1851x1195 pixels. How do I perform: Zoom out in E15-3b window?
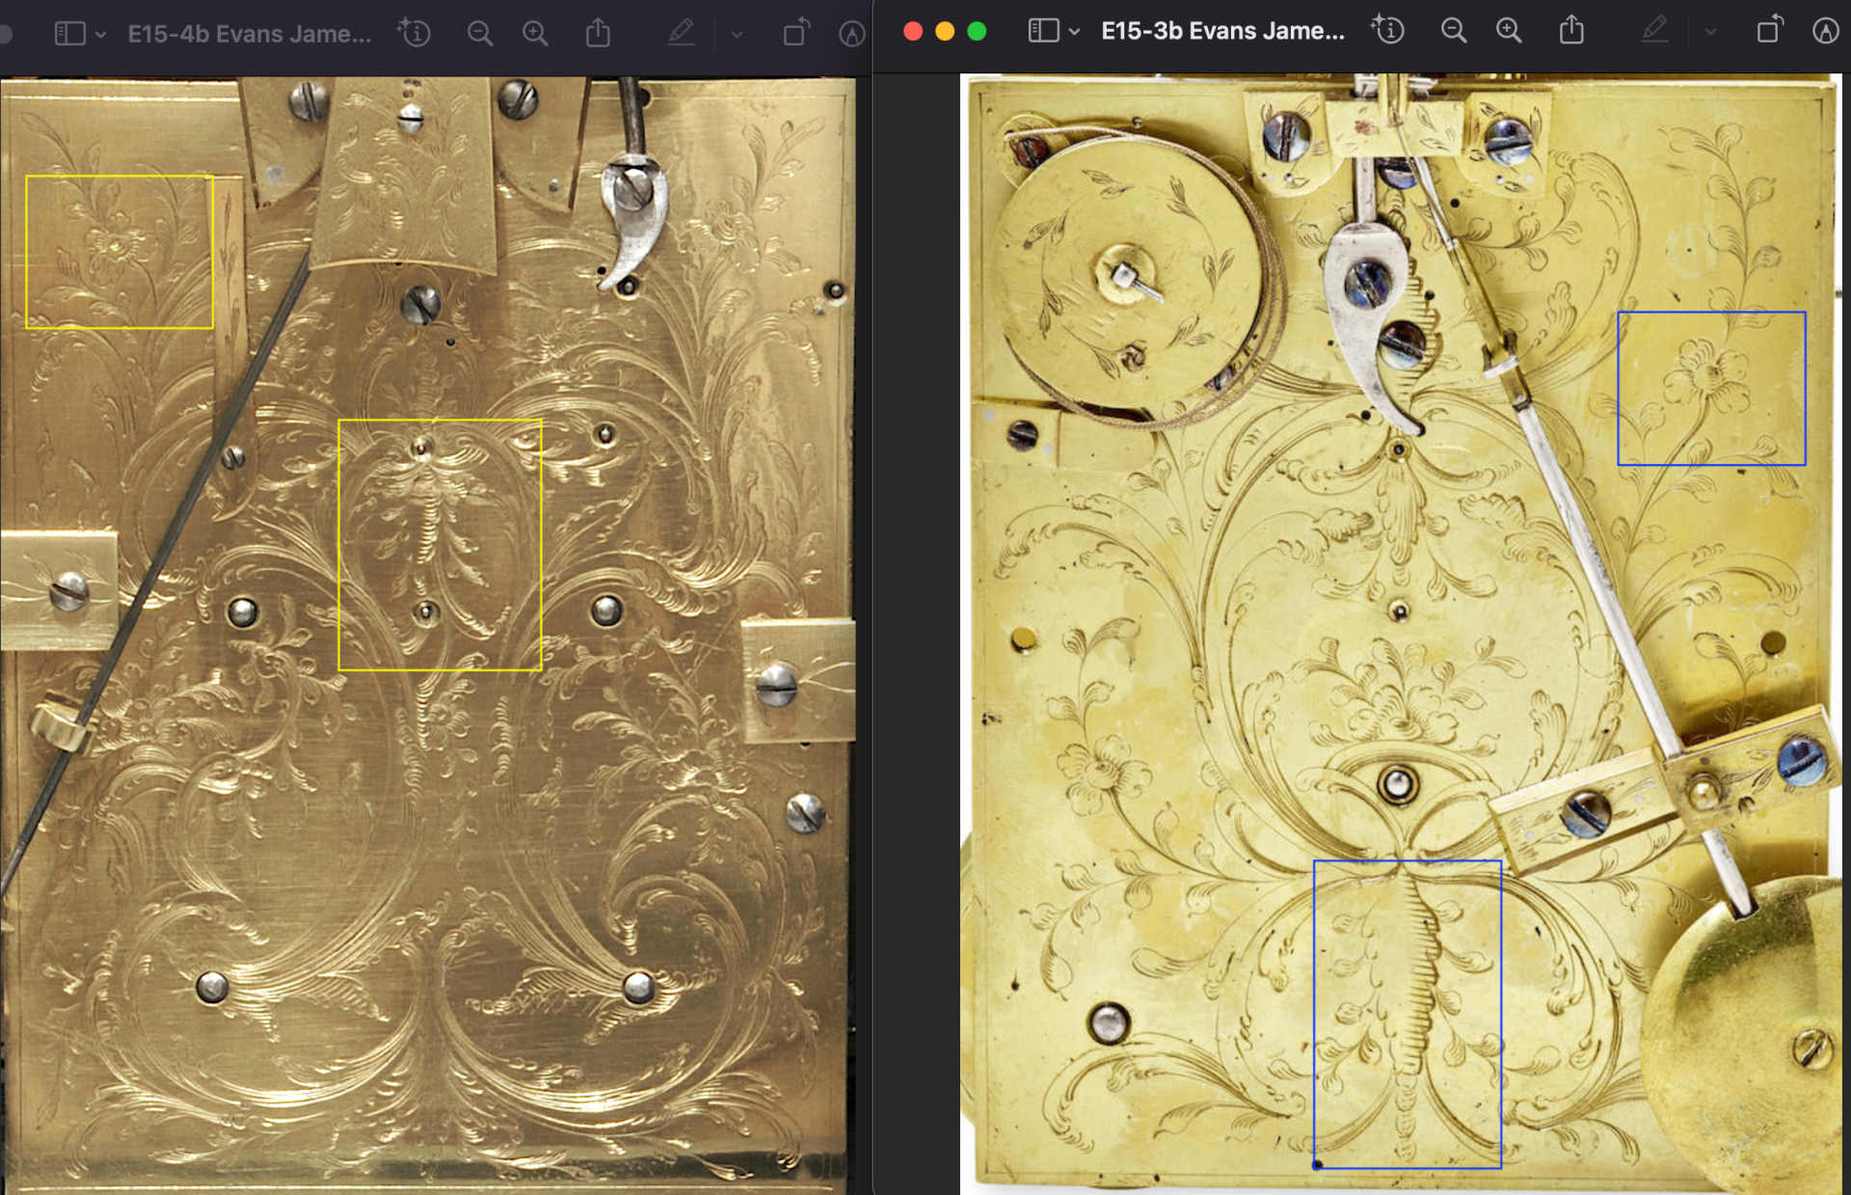(1453, 31)
